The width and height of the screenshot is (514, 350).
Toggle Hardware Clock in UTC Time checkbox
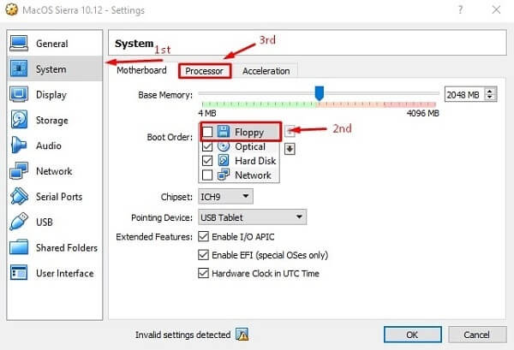(x=203, y=273)
